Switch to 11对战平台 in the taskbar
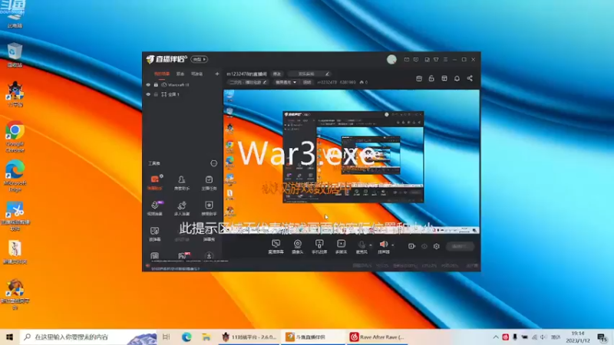 click(x=249, y=337)
